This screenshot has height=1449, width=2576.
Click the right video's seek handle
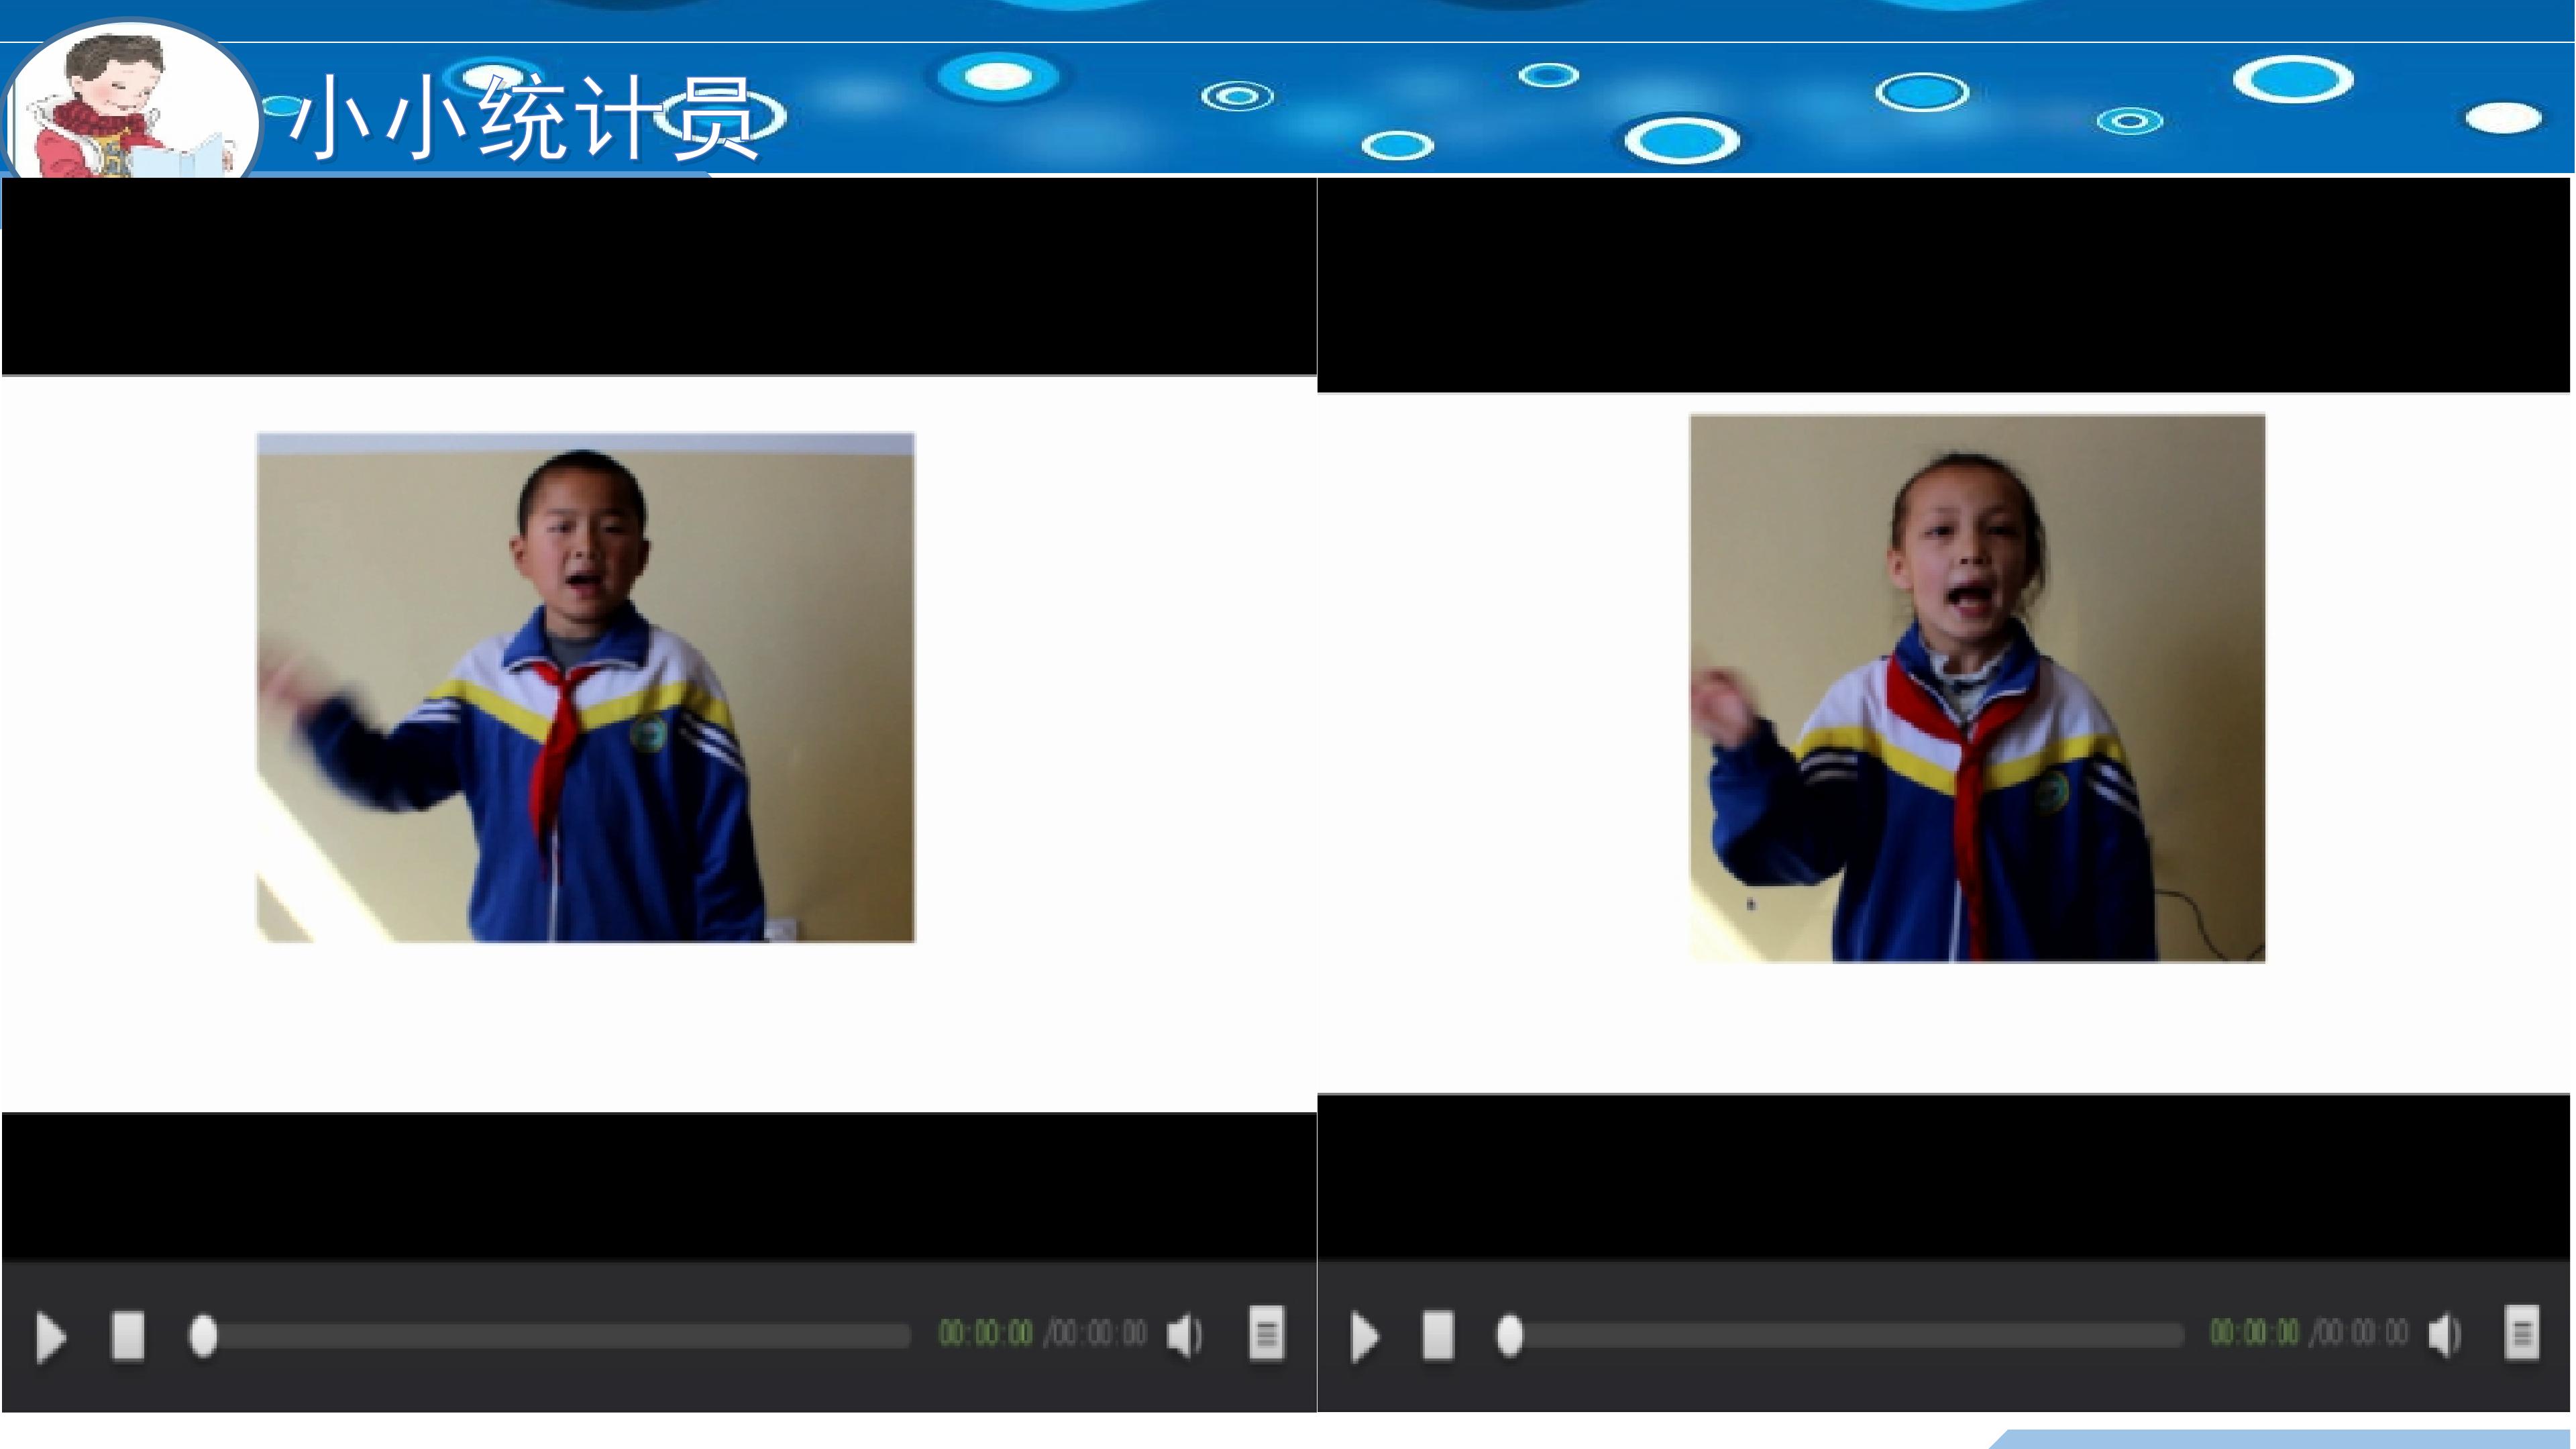[1509, 1335]
